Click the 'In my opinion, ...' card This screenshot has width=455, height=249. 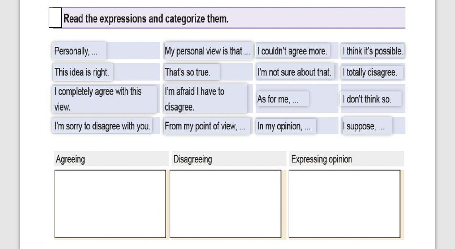(286, 126)
